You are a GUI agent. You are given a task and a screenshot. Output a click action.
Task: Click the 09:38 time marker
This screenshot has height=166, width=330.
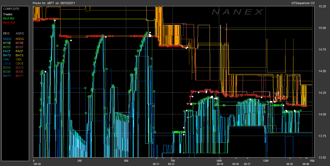290,164
